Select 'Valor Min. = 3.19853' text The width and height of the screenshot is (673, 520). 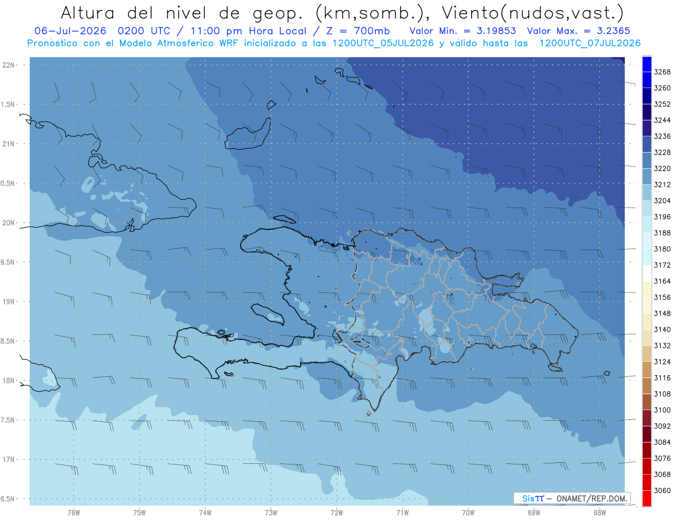(x=463, y=31)
